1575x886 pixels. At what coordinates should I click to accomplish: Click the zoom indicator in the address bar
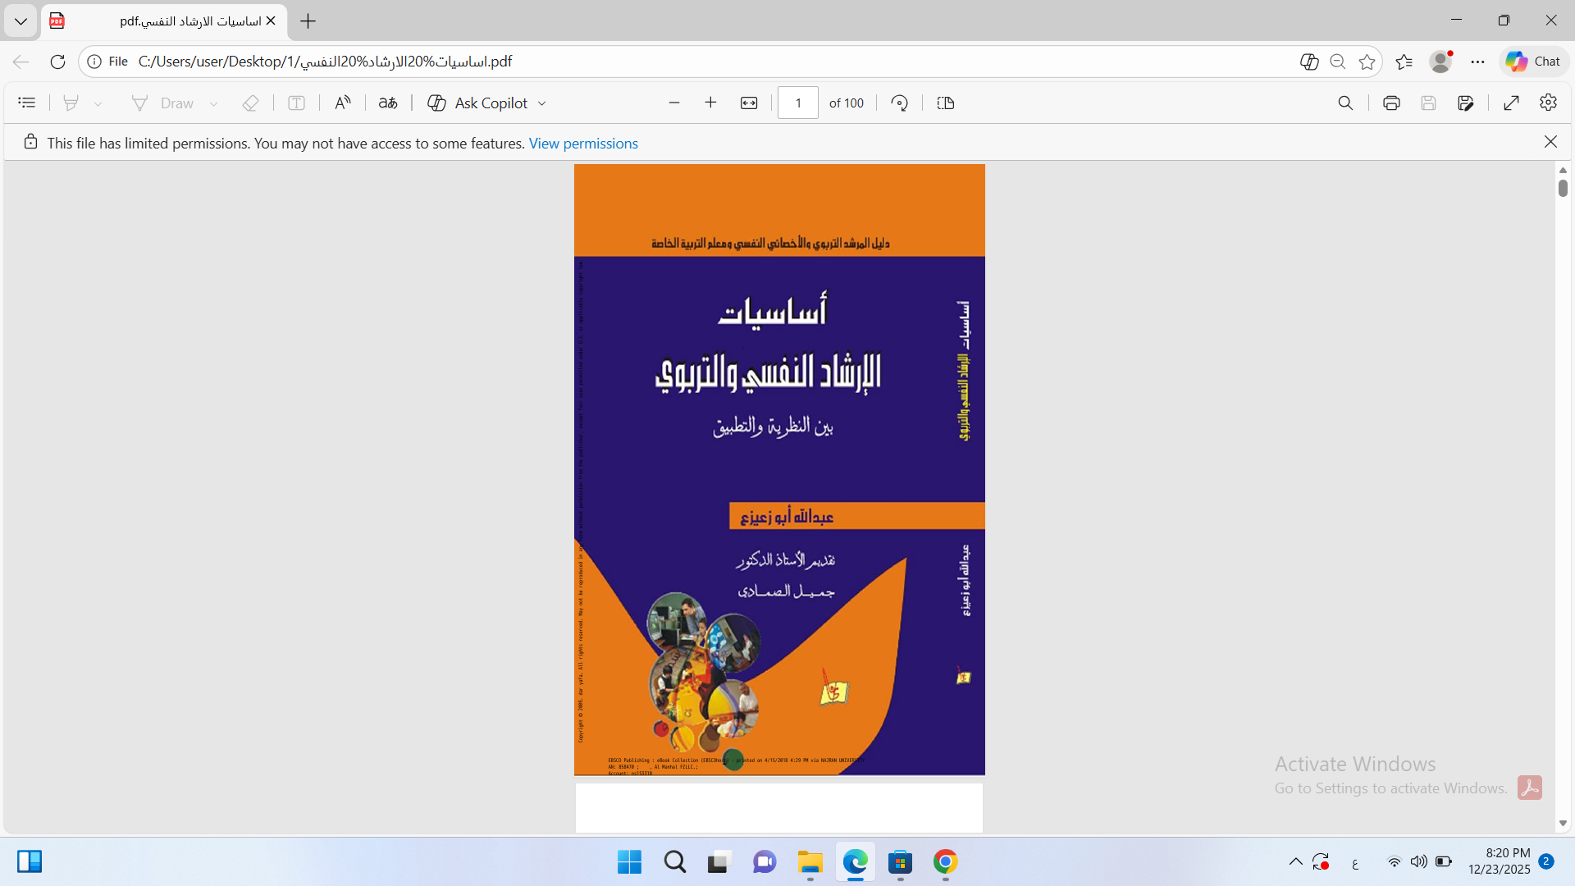pos(1338,62)
